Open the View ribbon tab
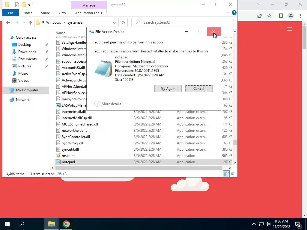This screenshot has height=230, width=307. [62, 13]
